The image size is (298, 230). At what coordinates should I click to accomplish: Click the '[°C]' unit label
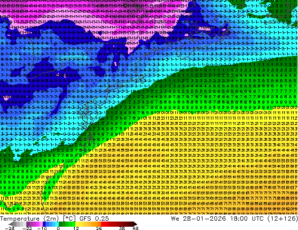pyautogui.click(x=70, y=219)
